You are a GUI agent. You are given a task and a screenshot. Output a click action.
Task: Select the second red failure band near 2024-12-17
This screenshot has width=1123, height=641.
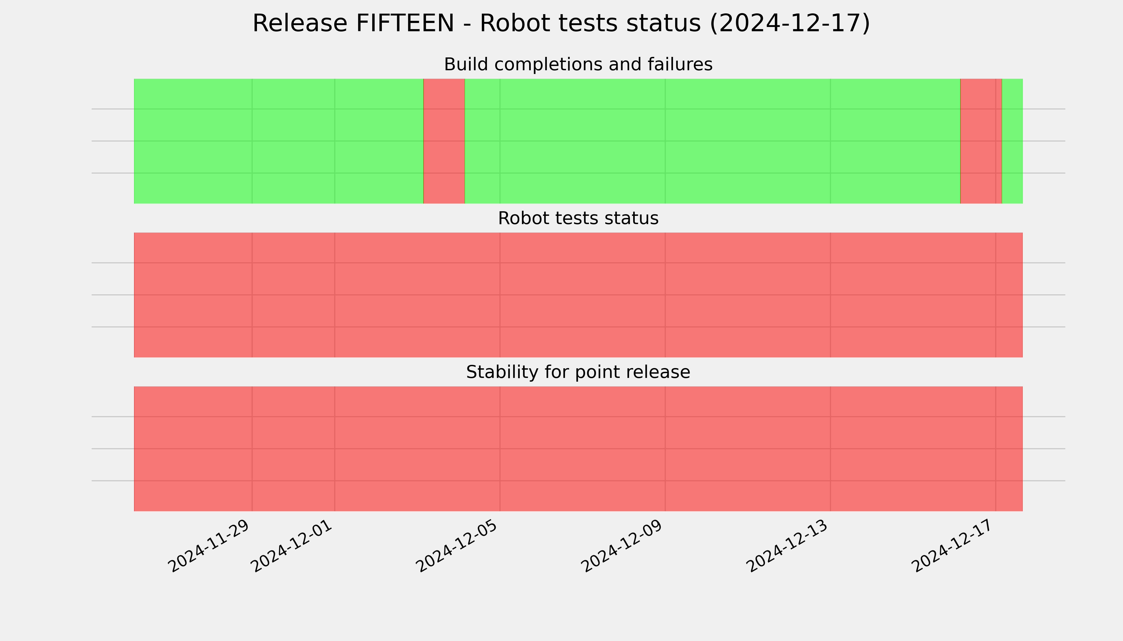981,141
